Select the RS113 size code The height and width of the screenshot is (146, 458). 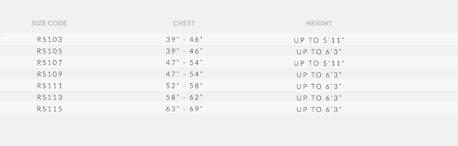click(50, 97)
